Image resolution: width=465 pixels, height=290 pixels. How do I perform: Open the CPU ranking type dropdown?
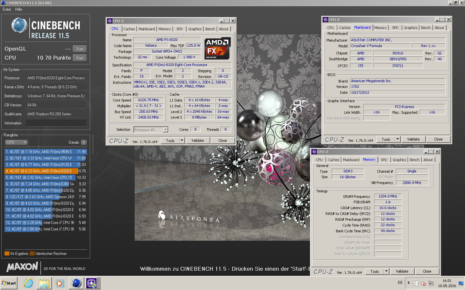pos(16,142)
